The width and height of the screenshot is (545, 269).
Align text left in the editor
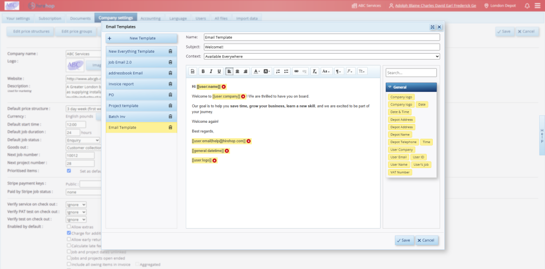229,71
